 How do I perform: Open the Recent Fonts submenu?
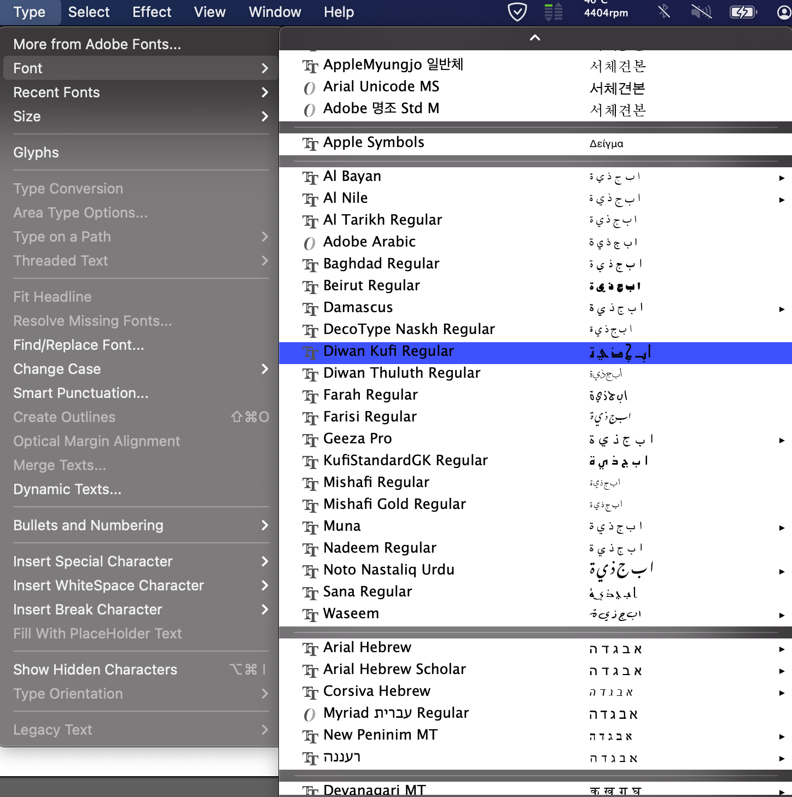140,92
